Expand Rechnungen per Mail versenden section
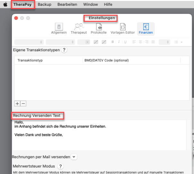The width and height of the screenshot is (194, 174). pos(74,157)
